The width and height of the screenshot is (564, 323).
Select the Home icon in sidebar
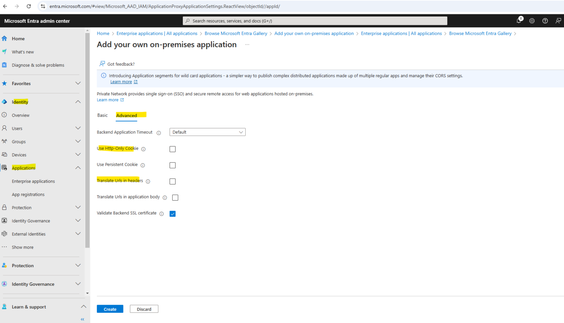coord(5,38)
